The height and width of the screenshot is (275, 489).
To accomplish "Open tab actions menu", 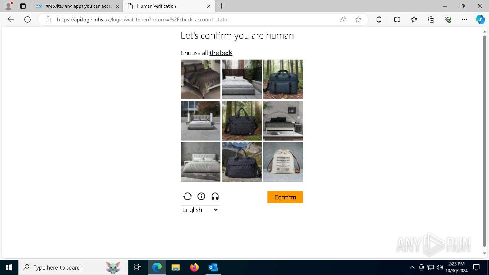I will 23,6.
